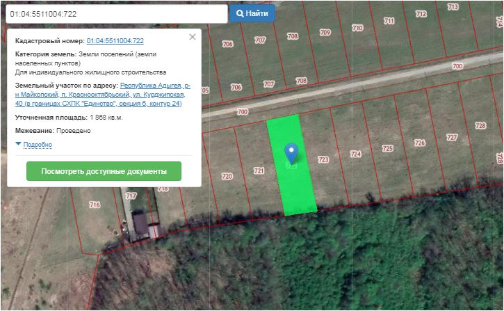Image resolution: width=504 pixels, height=311 pixels.
Task: Choose parcel 720 on the map
Action: pyautogui.click(x=227, y=176)
